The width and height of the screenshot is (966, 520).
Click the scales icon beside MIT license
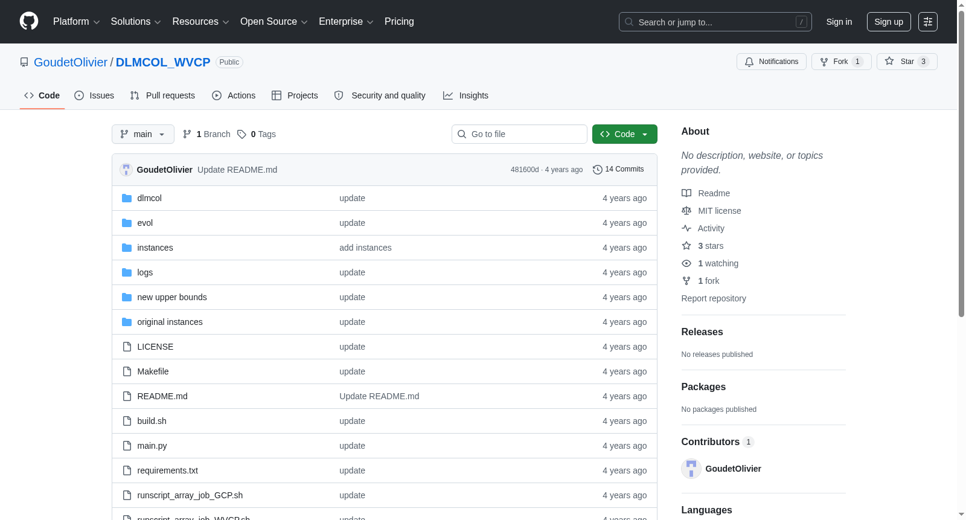point(686,211)
